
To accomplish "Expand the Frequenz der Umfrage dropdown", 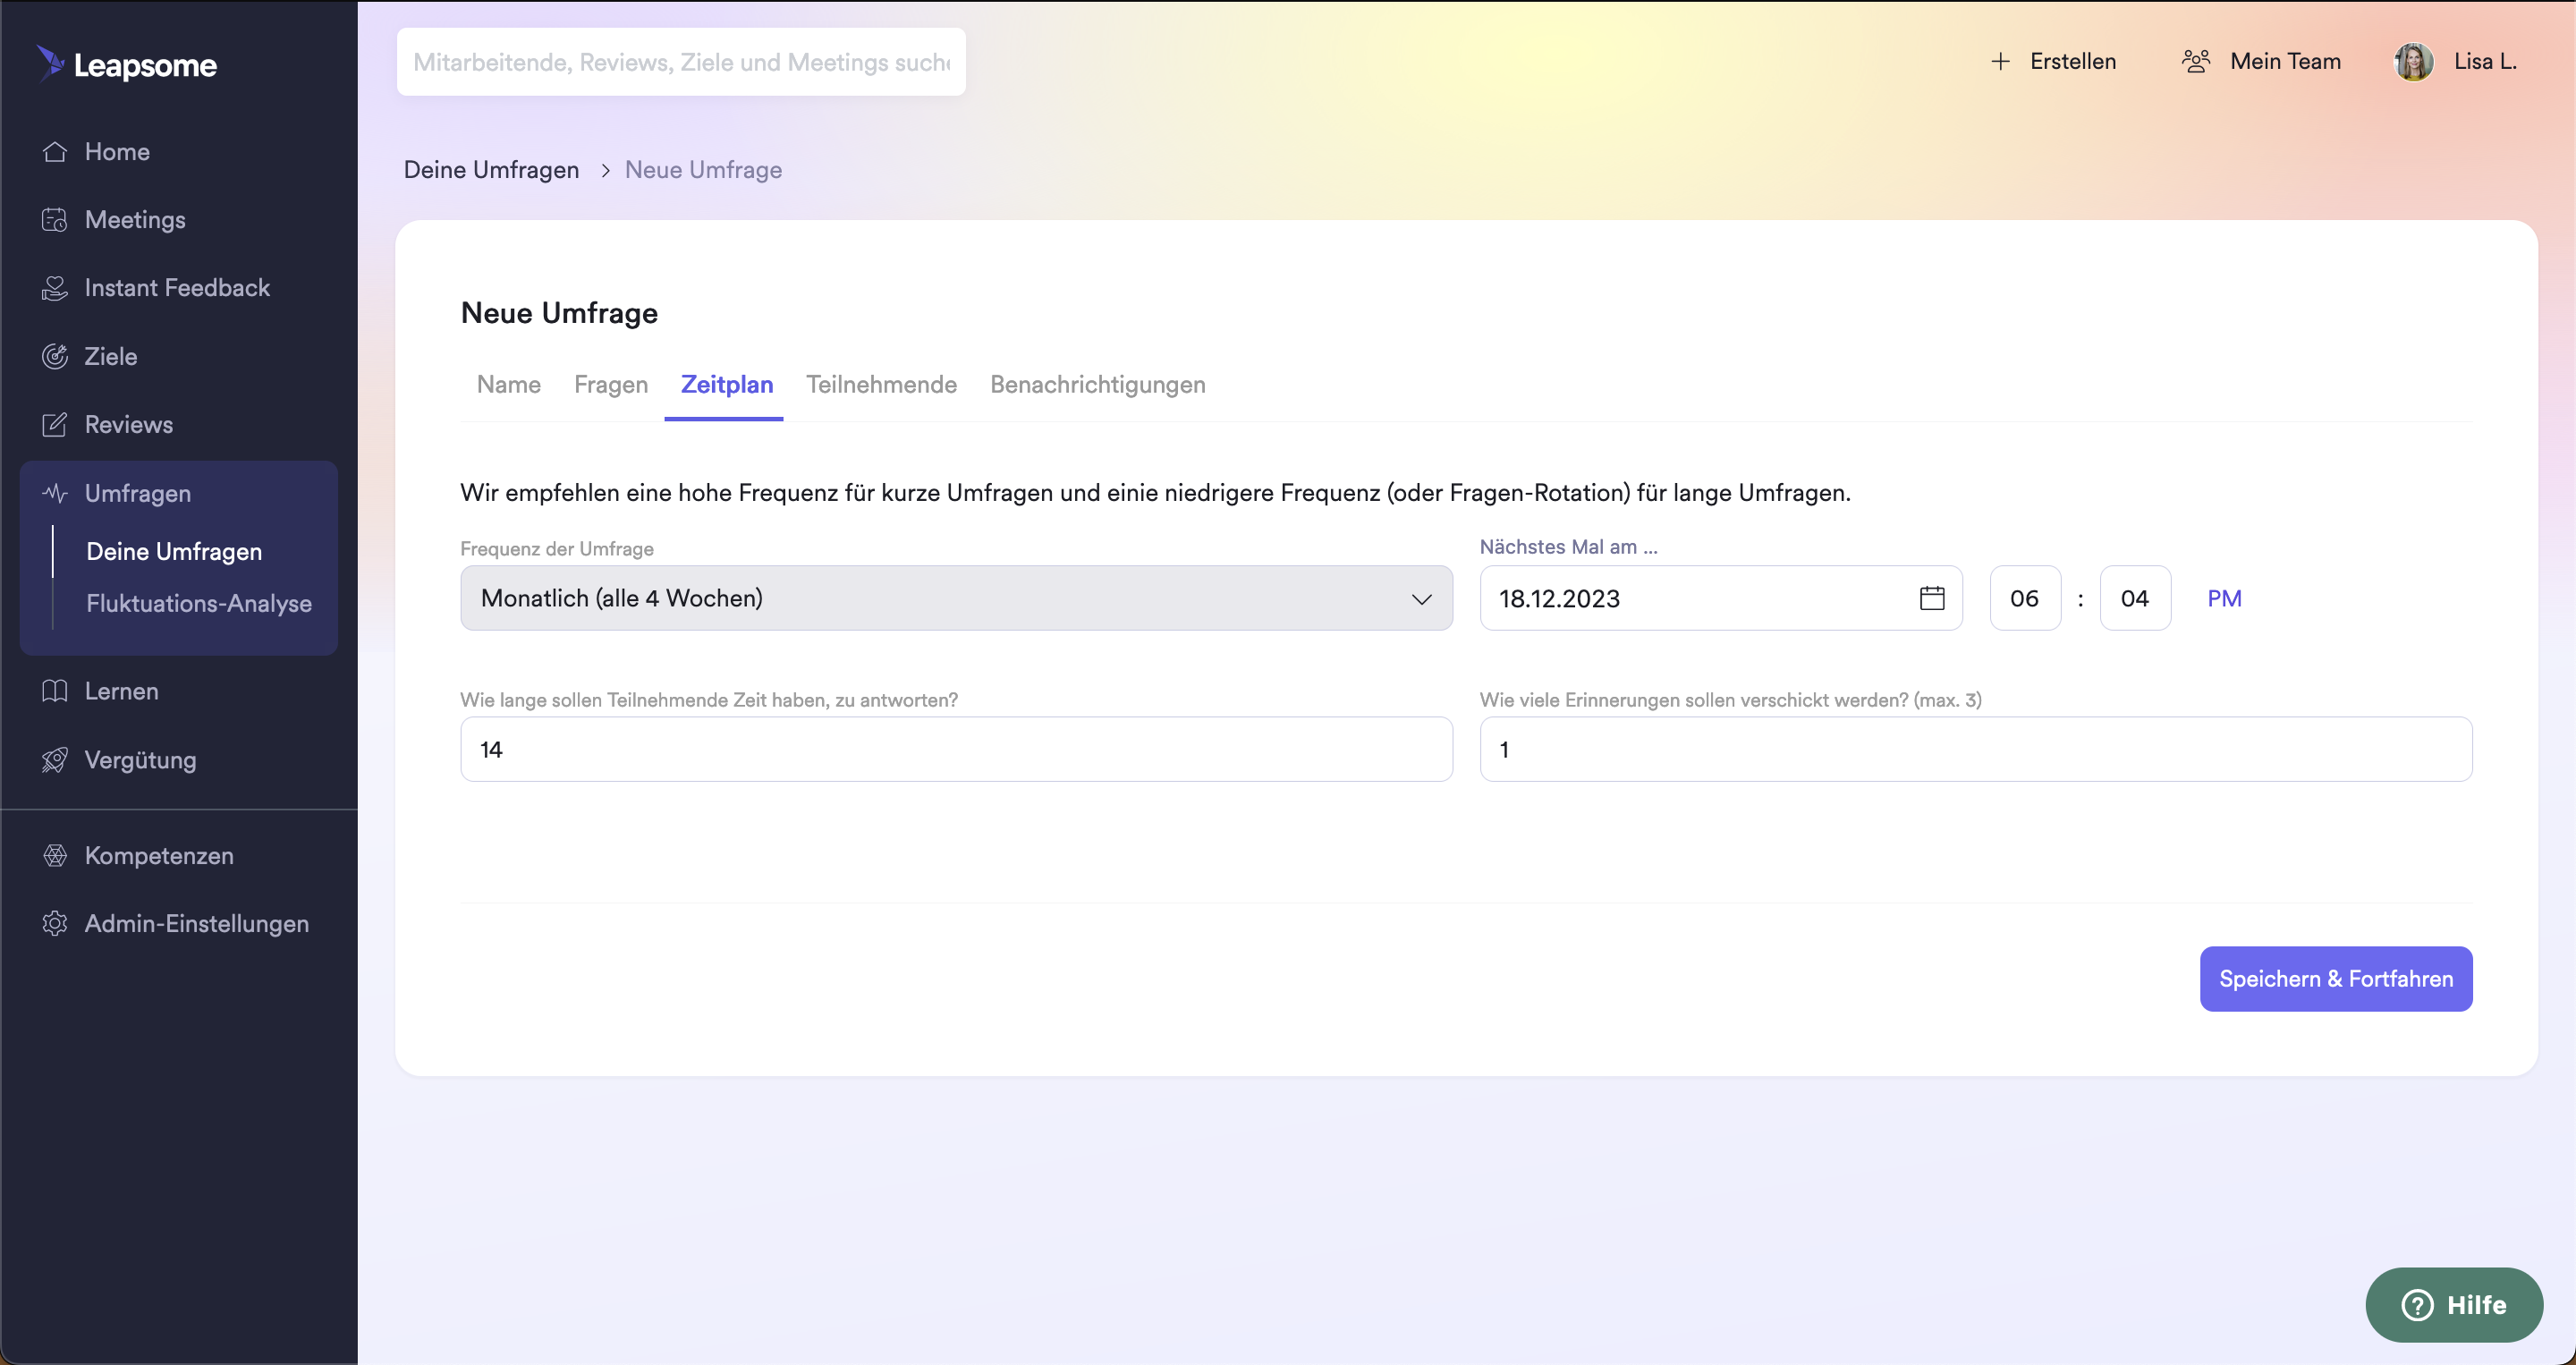I will tap(956, 598).
